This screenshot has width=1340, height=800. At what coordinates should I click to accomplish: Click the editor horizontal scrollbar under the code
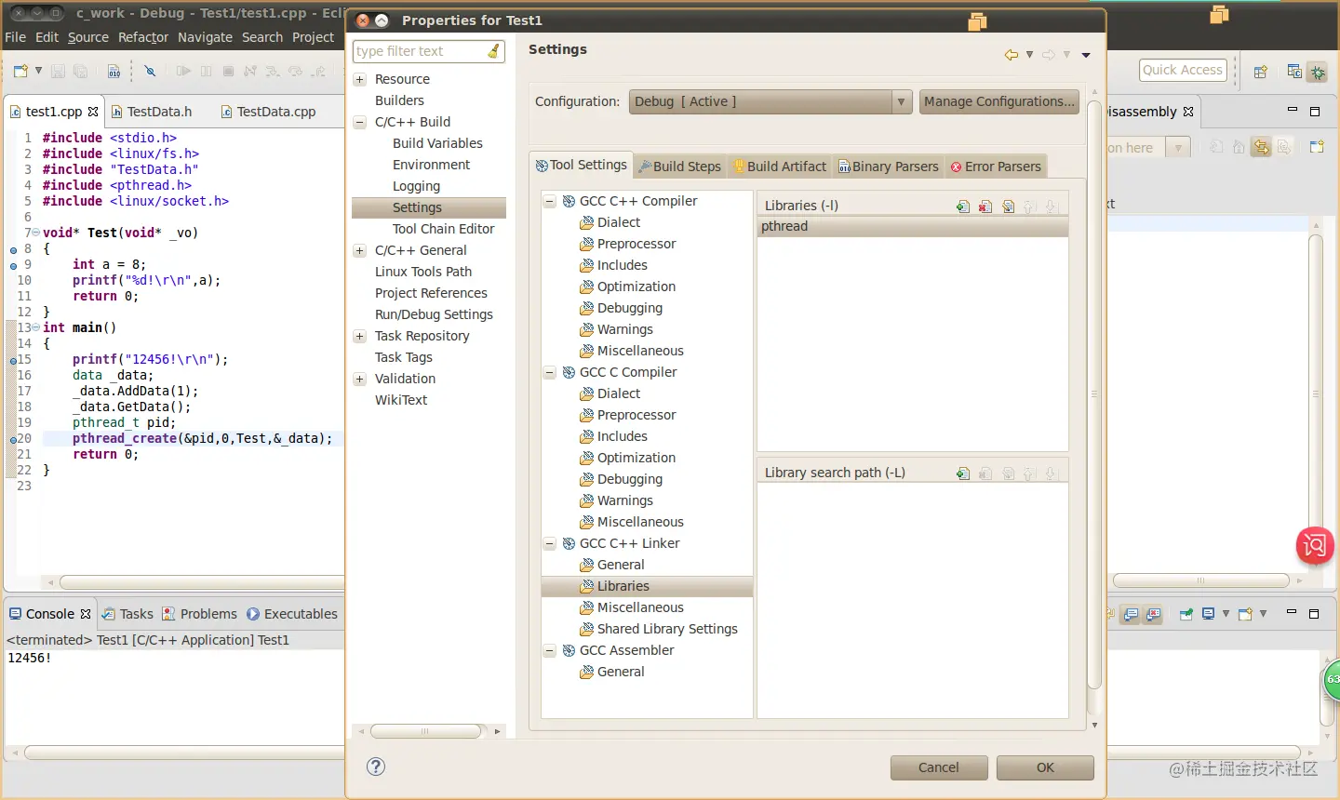click(201, 582)
